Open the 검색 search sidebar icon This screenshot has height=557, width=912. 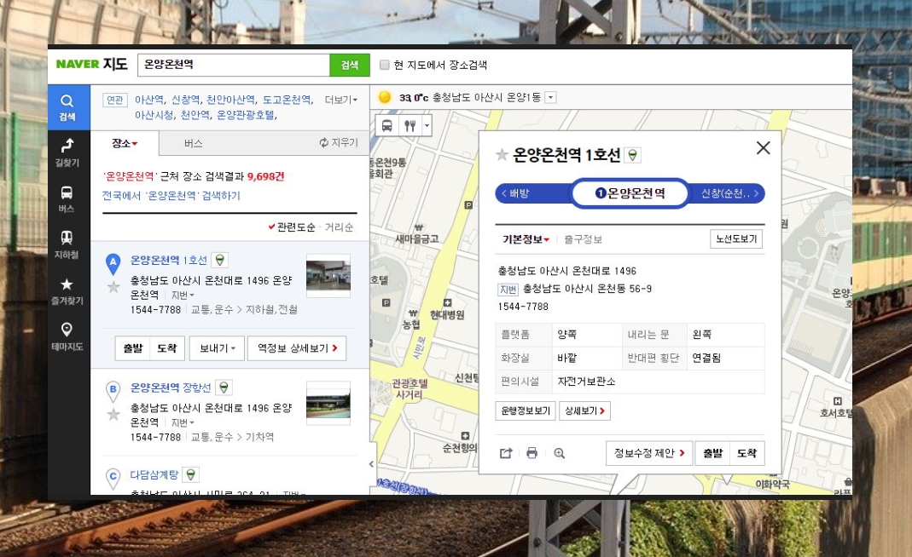(68, 107)
